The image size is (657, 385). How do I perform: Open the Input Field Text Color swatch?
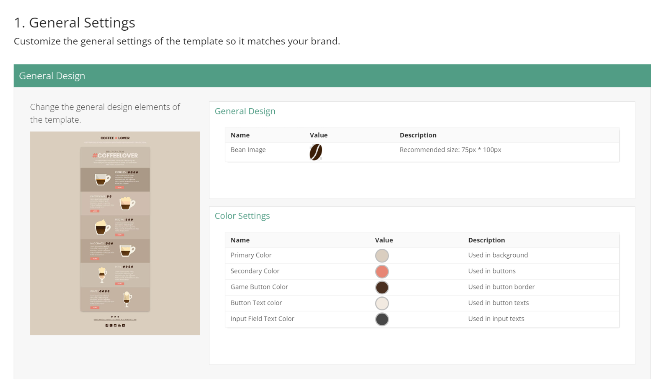tap(382, 319)
